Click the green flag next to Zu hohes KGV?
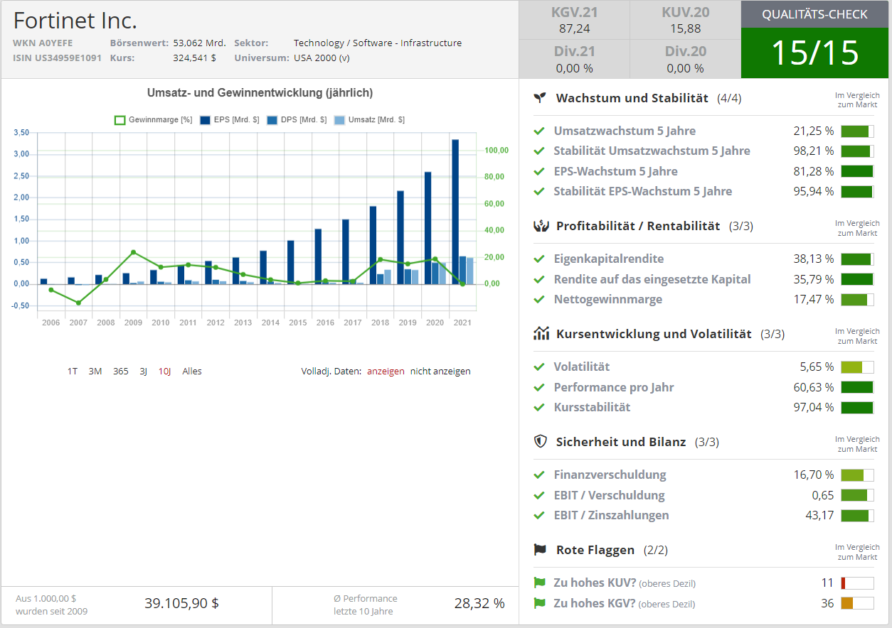This screenshot has width=892, height=628. tap(540, 604)
